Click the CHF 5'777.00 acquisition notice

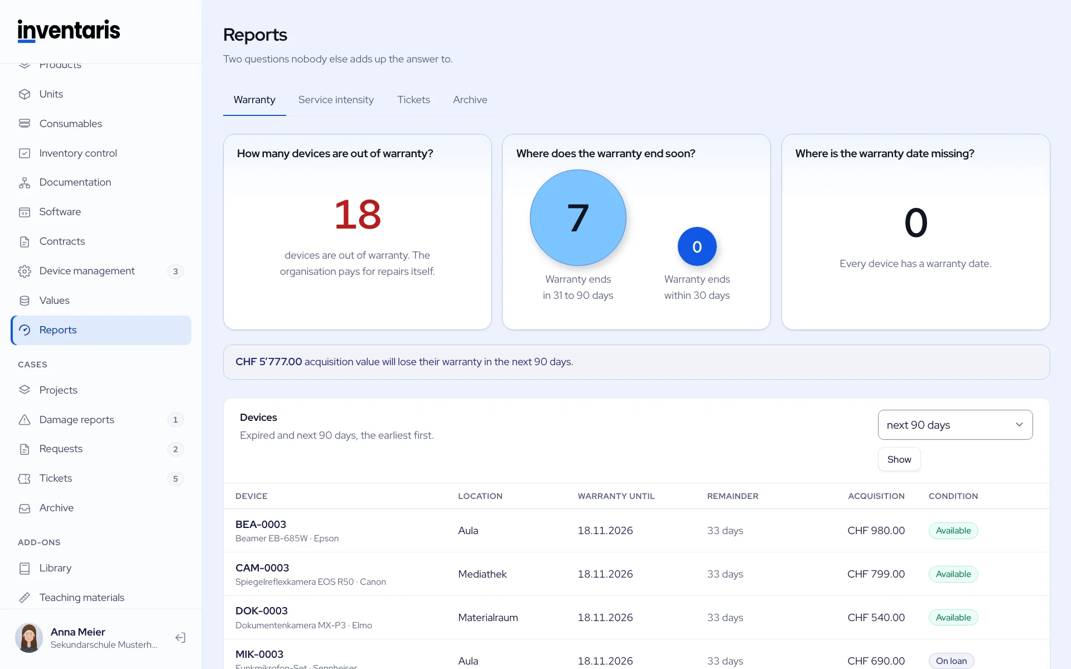click(x=636, y=362)
